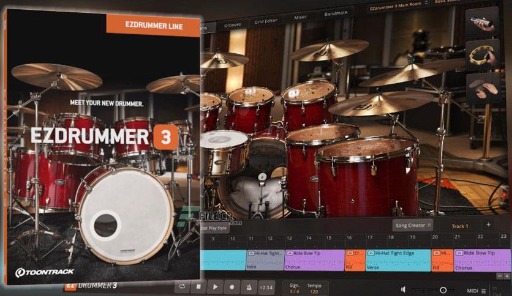Open EZdrummer 3 Main Room kit dropdown
Image resolution: width=512 pixels, height=296 pixels.
click(x=398, y=6)
